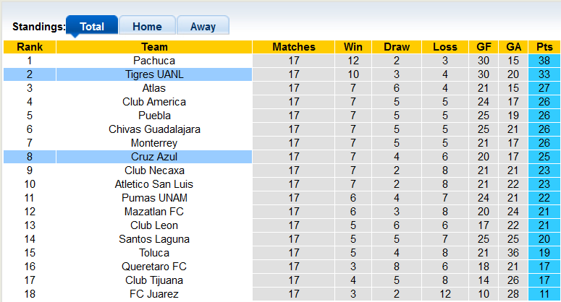Click the Pts column header
This screenshot has height=302, width=561.
pos(544,47)
